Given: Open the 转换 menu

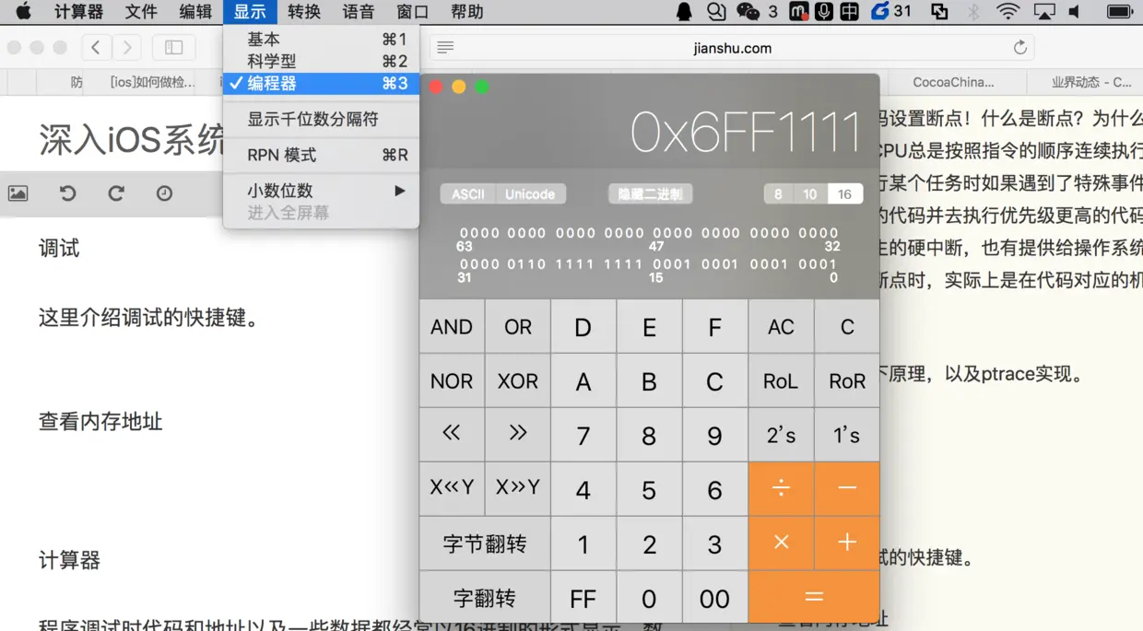Looking at the screenshot, I should pyautogui.click(x=304, y=12).
